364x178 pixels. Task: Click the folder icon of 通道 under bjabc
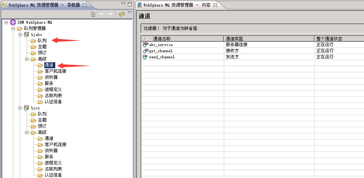(40, 65)
